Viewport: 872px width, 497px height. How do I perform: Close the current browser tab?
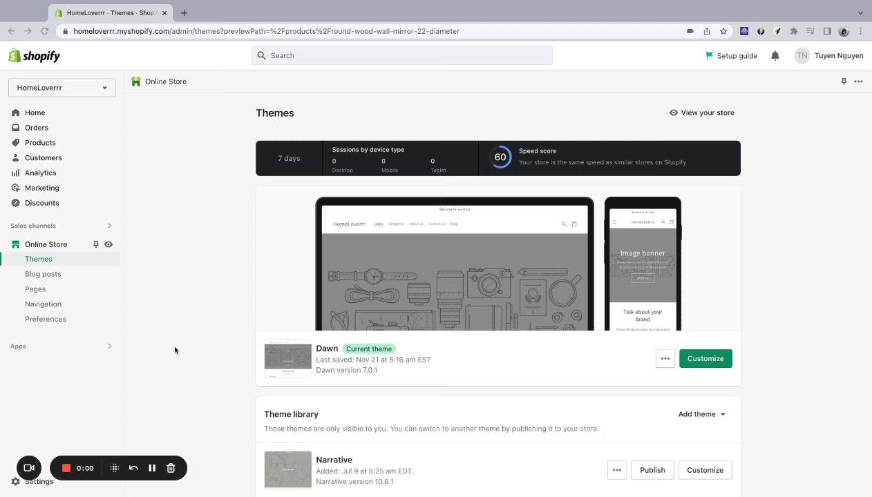click(164, 12)
